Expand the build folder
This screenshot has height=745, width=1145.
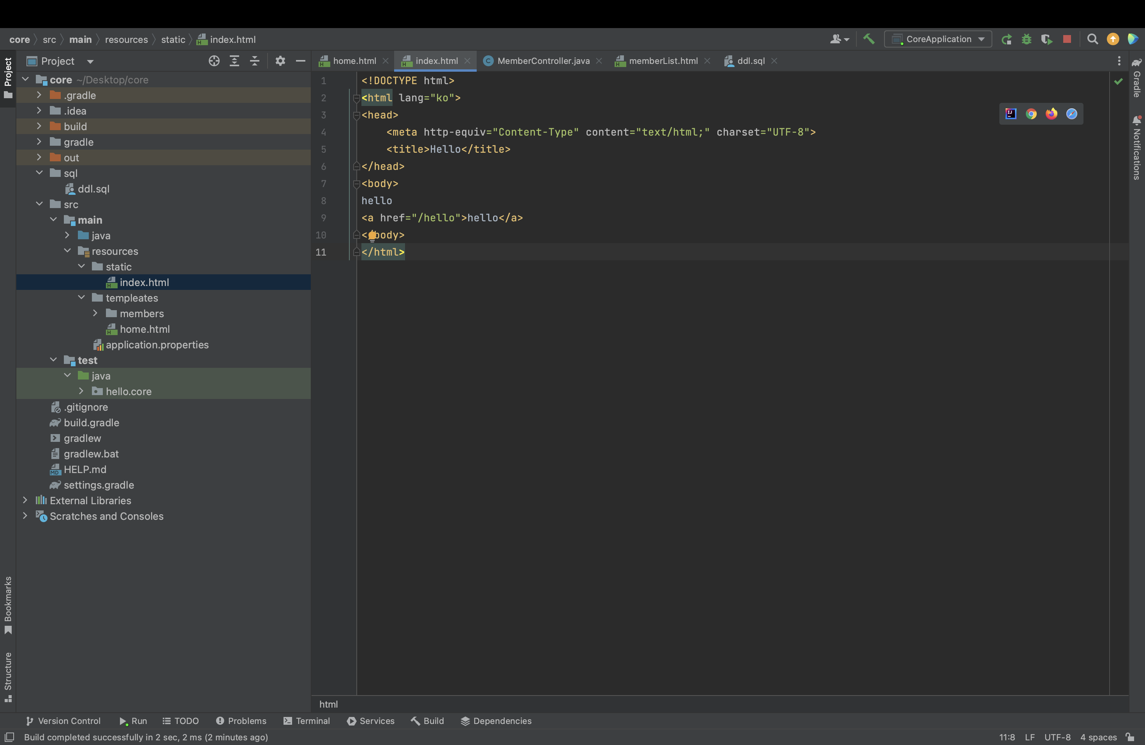coord(39,126)
